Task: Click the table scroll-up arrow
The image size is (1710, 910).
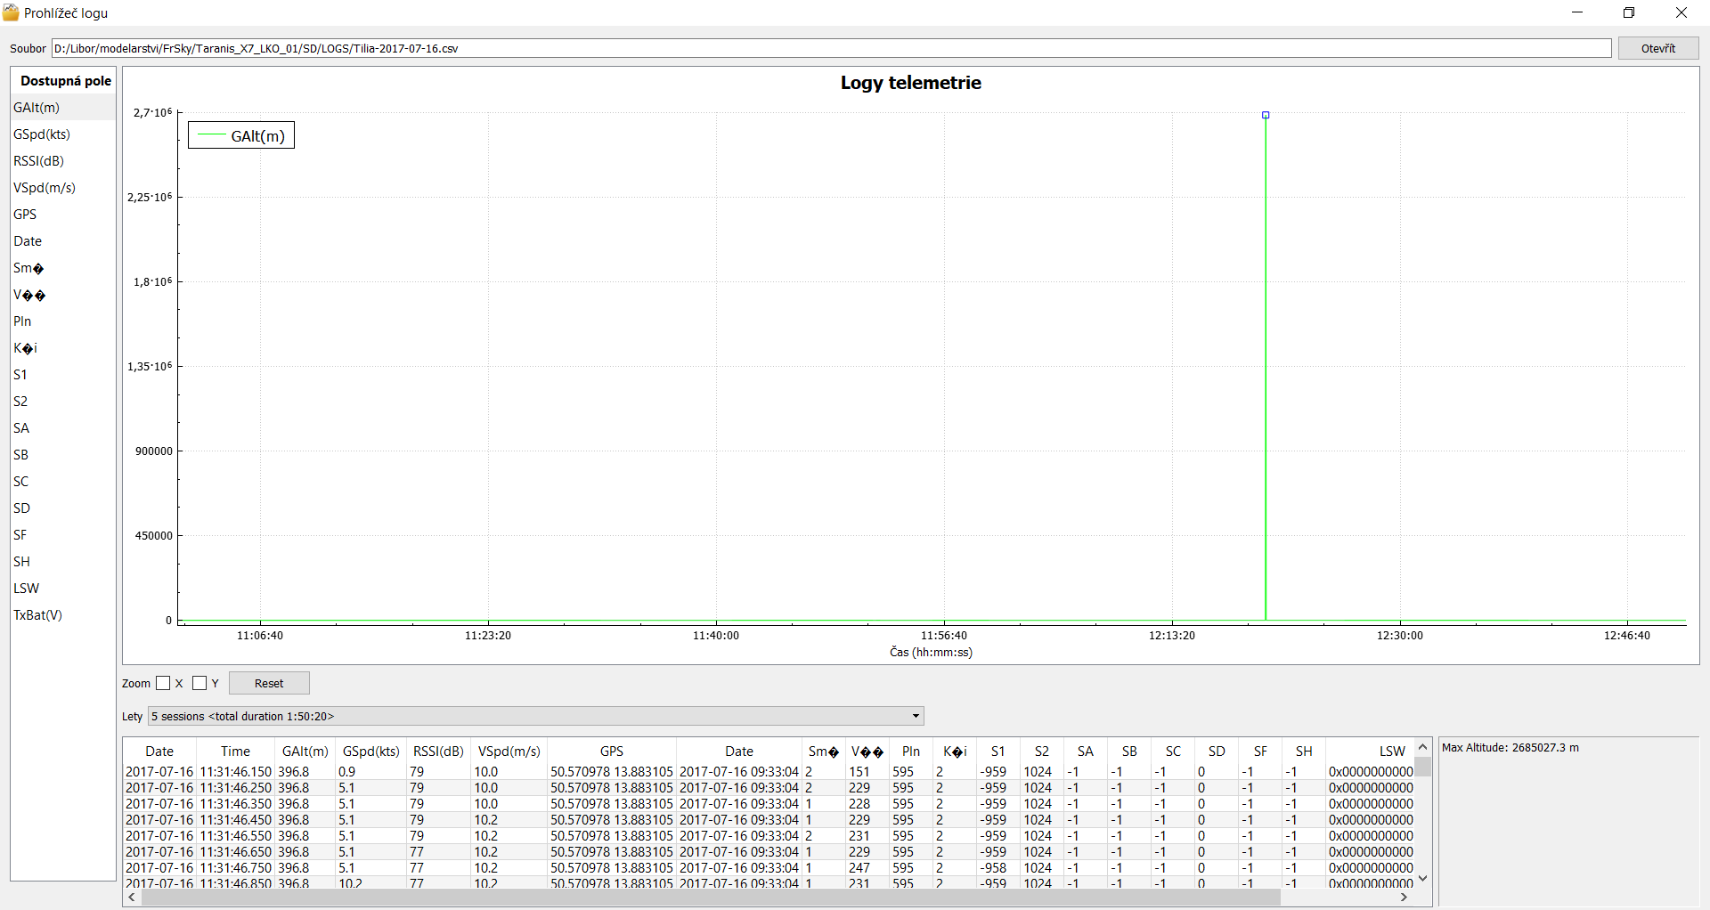Action: (x=1422, y=747)
